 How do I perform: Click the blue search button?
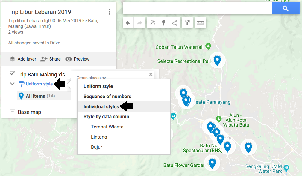(x=286, y=8)
